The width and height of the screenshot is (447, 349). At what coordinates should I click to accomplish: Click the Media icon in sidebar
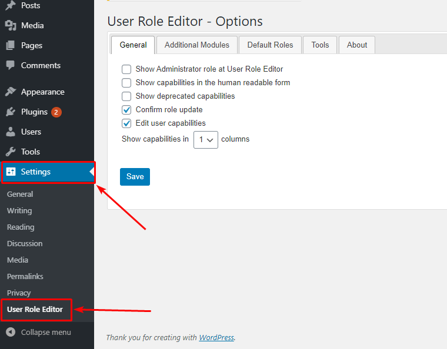pyautogui.click(x=11, y=25)
